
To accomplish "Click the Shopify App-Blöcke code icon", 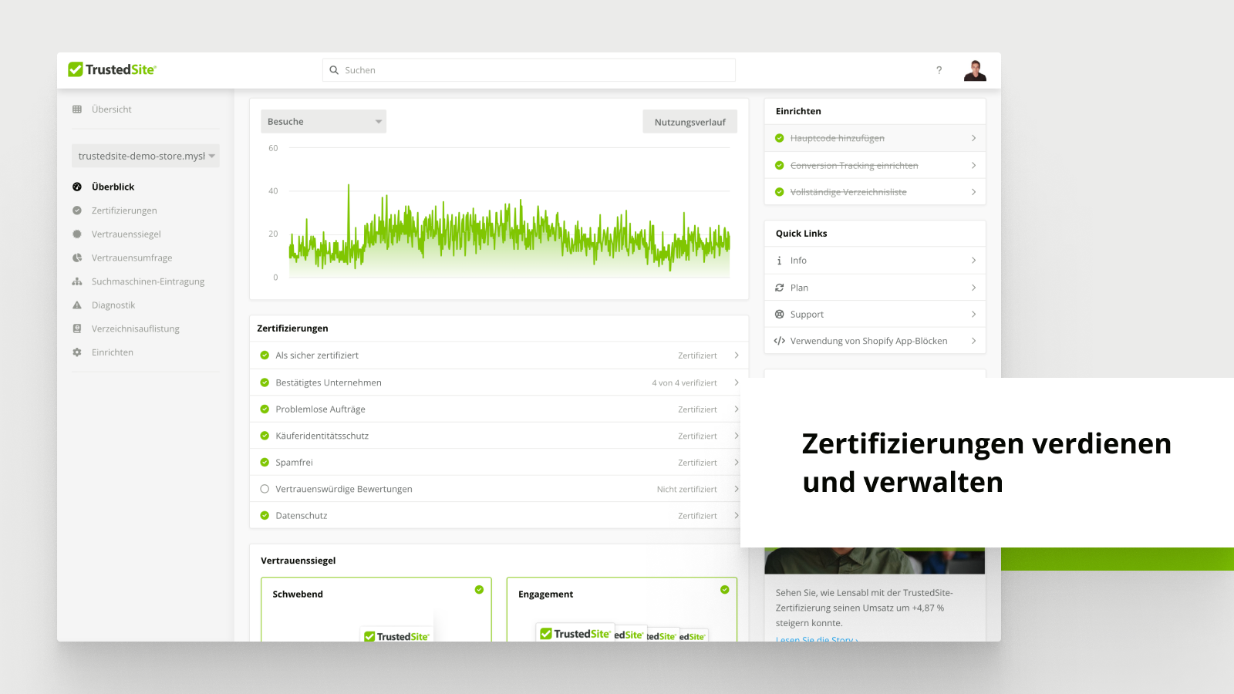I will (780, 341).
